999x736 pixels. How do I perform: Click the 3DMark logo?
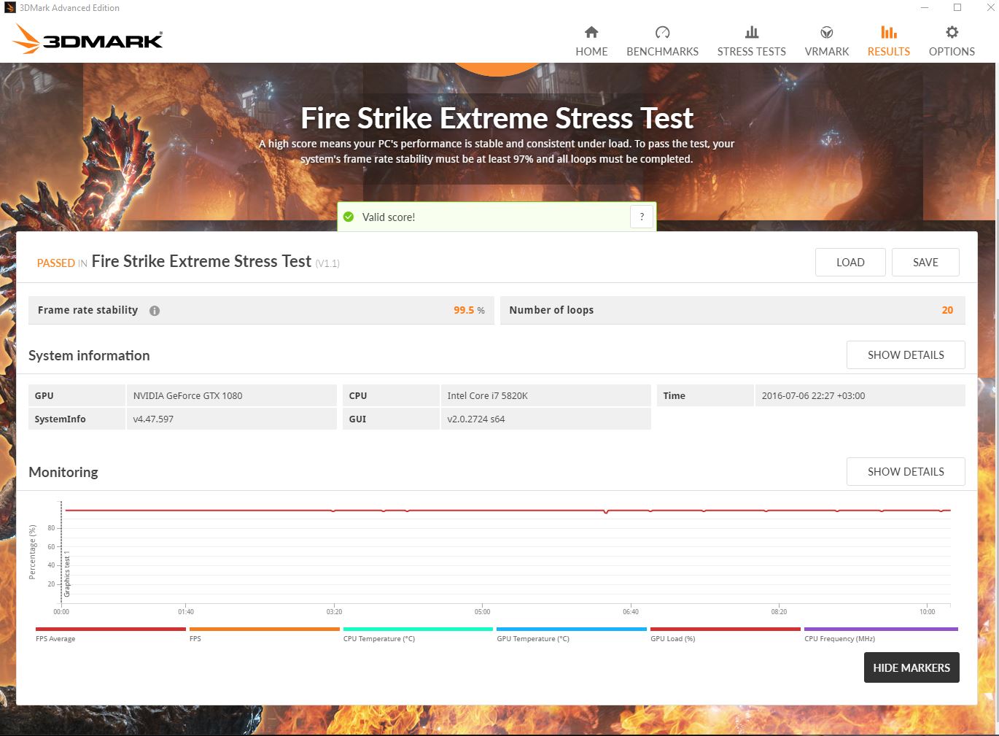88,39
